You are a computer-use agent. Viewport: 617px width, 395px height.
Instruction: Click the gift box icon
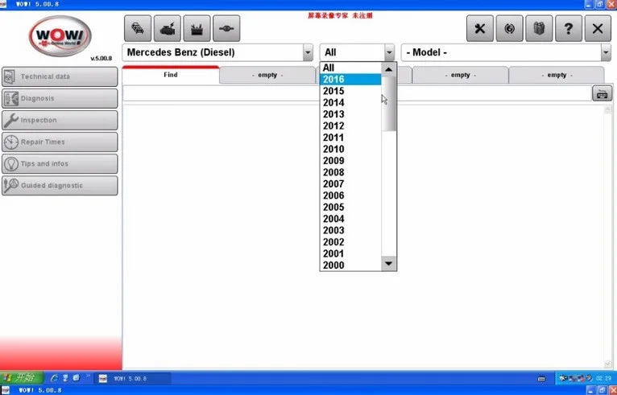coord(539,29)
